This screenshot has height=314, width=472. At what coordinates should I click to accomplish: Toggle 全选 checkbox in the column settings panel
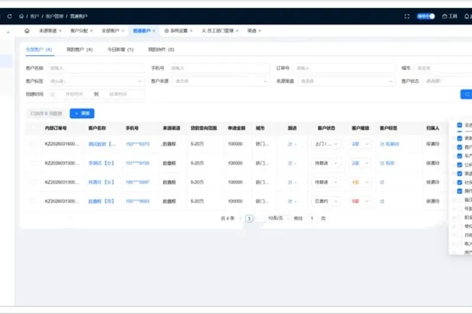[460, 125]
